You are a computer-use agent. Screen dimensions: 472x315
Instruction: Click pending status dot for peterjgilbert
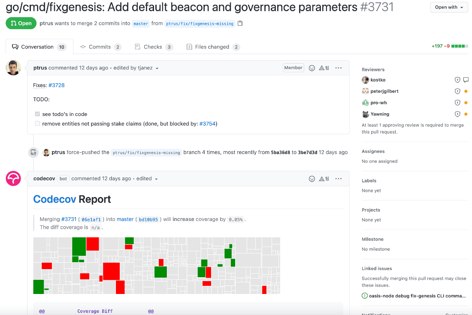point(466,91)
